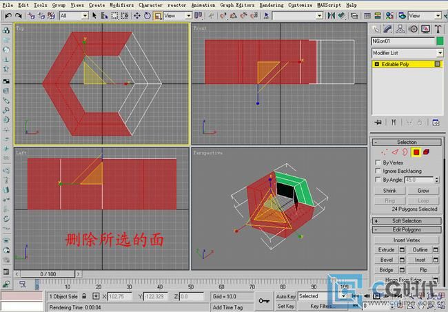The height and width of the screenshot is (312, 448).
Task: Open the Modify command panel tab
Action: [388, 29]
